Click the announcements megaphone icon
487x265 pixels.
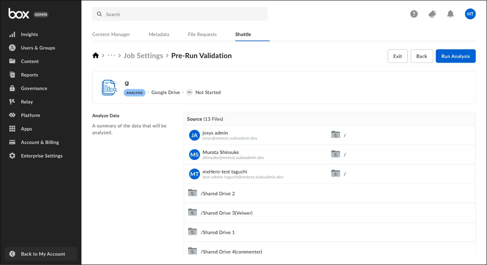pyautogui.click(x=432, y=14)
